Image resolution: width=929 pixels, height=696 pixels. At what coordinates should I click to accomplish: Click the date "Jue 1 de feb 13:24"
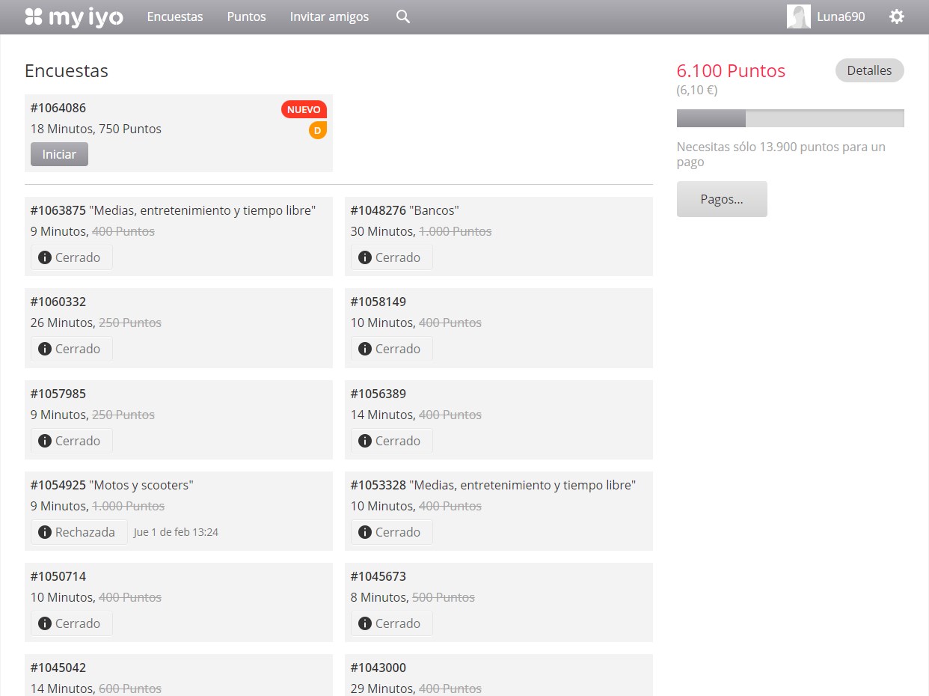tap(176, 532)
